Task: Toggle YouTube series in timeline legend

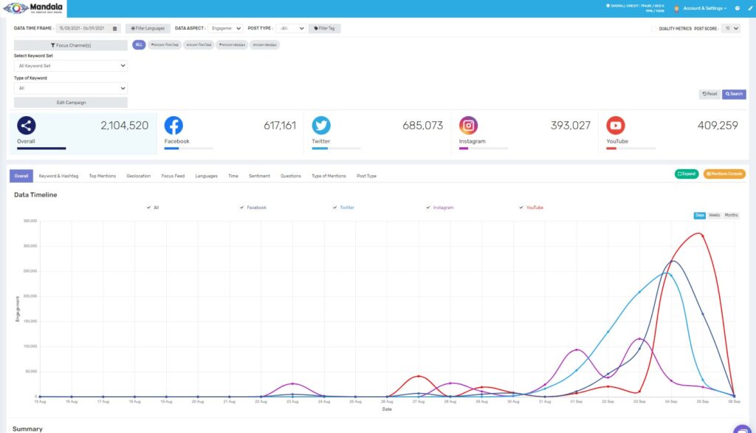Action: (x=520, y=208)
